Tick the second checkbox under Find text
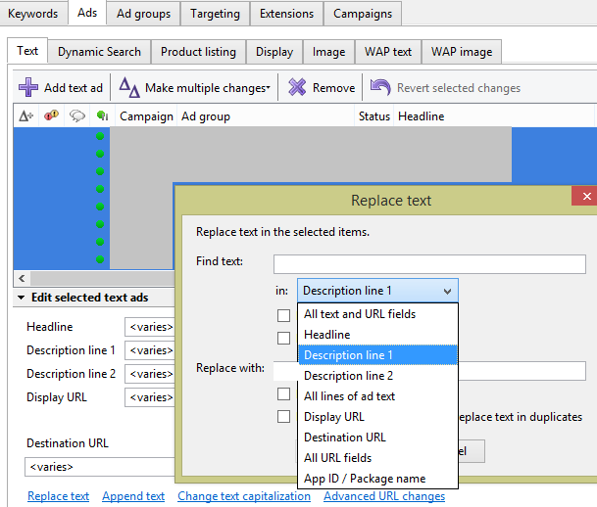This screenshot has height=507, width=597. pyautogui.click(x=283, y=338)
